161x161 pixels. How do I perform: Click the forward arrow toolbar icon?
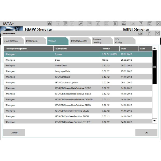tap(72, 24)
